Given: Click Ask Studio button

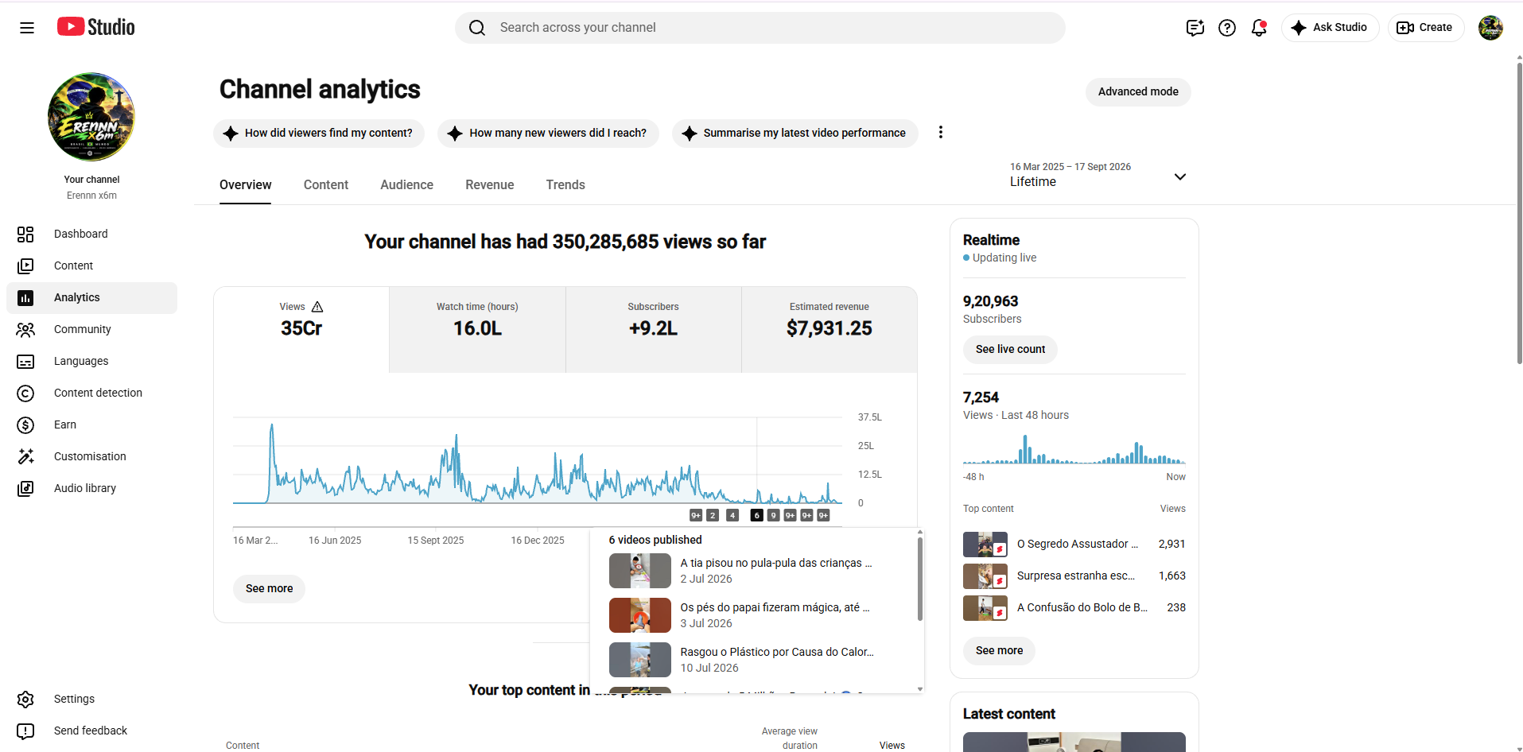Looking at the screenshot, I should tap(1330, 28).
